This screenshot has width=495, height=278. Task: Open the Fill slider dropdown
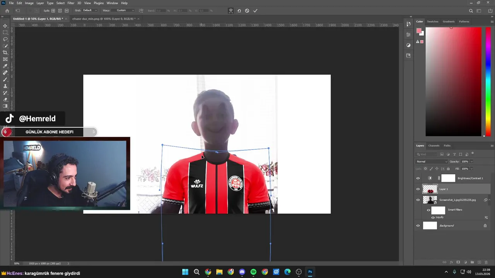point(472,169)
